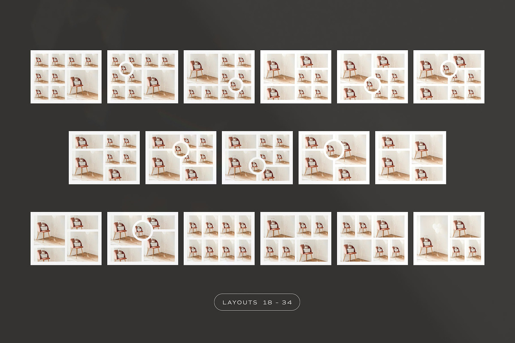Pick the second layout thumbnail in the middle row
Screen dimensions: 515x343
pos(181,158)
